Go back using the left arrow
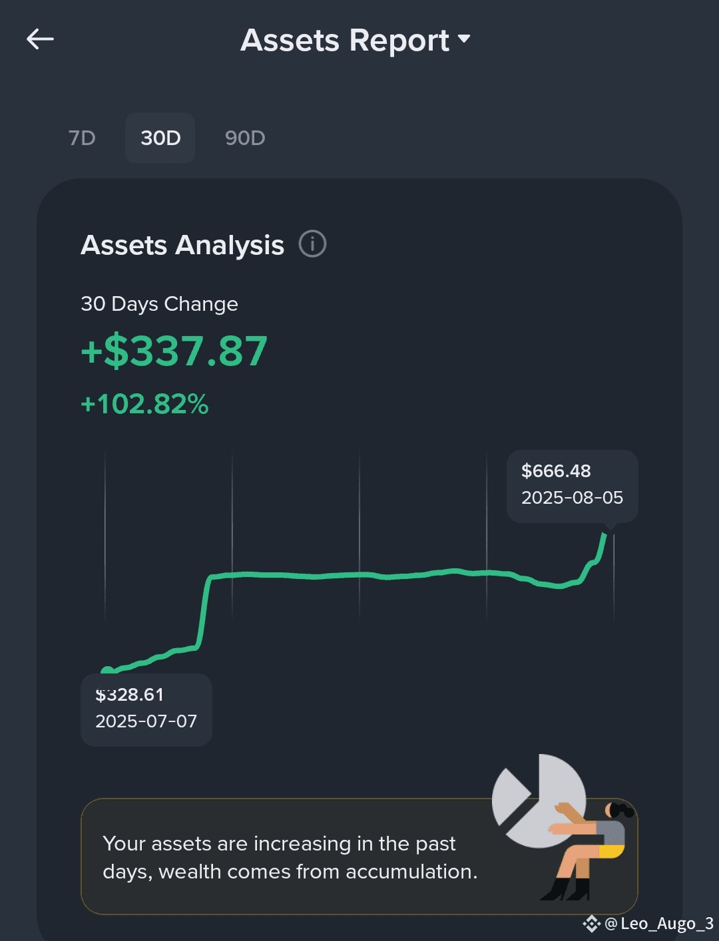The height and width of the screenshot is (941, 719). [x=40, y=39]
